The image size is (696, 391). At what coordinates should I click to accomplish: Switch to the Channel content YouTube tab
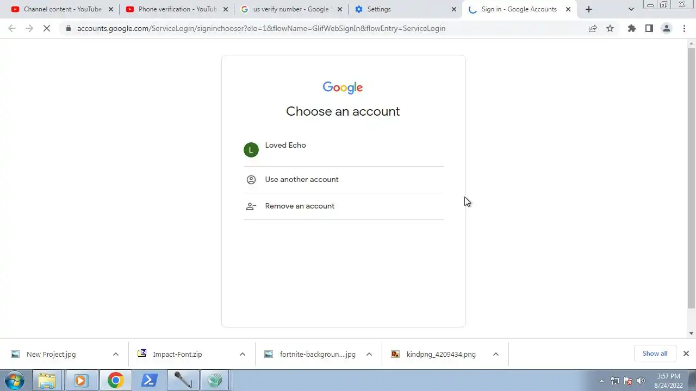(57, 9)
